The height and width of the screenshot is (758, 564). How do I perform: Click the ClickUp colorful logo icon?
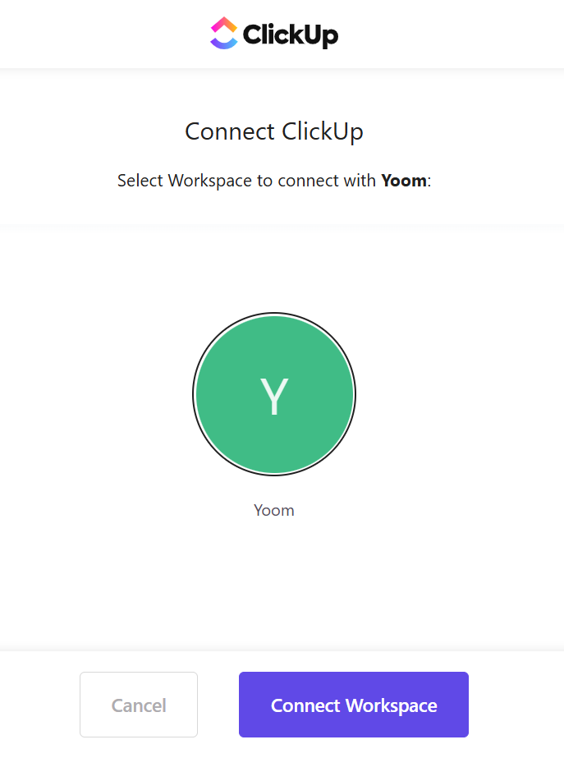click(x=224, y=33)
